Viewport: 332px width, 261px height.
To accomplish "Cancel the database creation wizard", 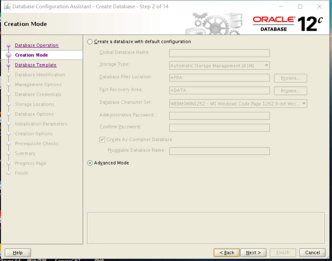I will (x=312, y=252).
